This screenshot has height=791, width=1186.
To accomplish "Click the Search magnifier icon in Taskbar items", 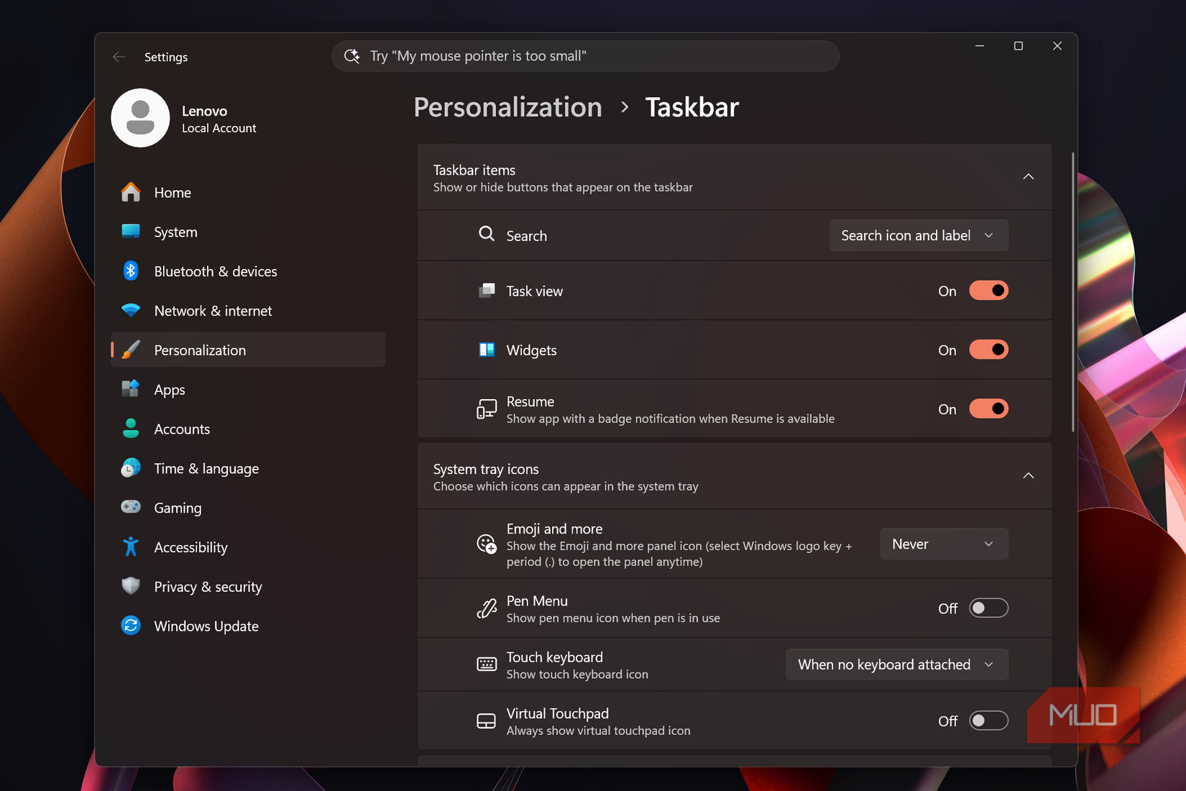I will click(487, 234).
